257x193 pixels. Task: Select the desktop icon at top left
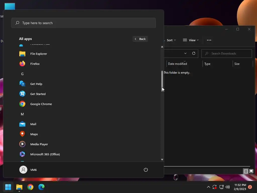pyautogui.click(x=10, y=7)
